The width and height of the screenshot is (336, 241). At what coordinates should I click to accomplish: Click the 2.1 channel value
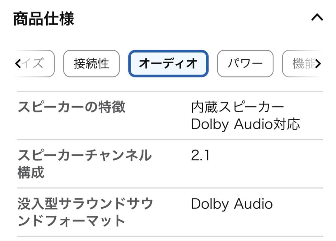200,155
